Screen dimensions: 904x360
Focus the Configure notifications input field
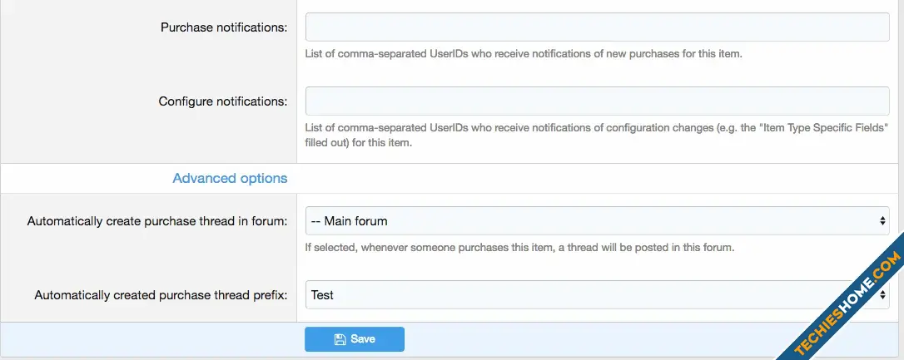[598, 101]
